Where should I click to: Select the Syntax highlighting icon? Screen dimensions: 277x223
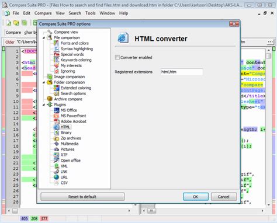coord(56,48)
